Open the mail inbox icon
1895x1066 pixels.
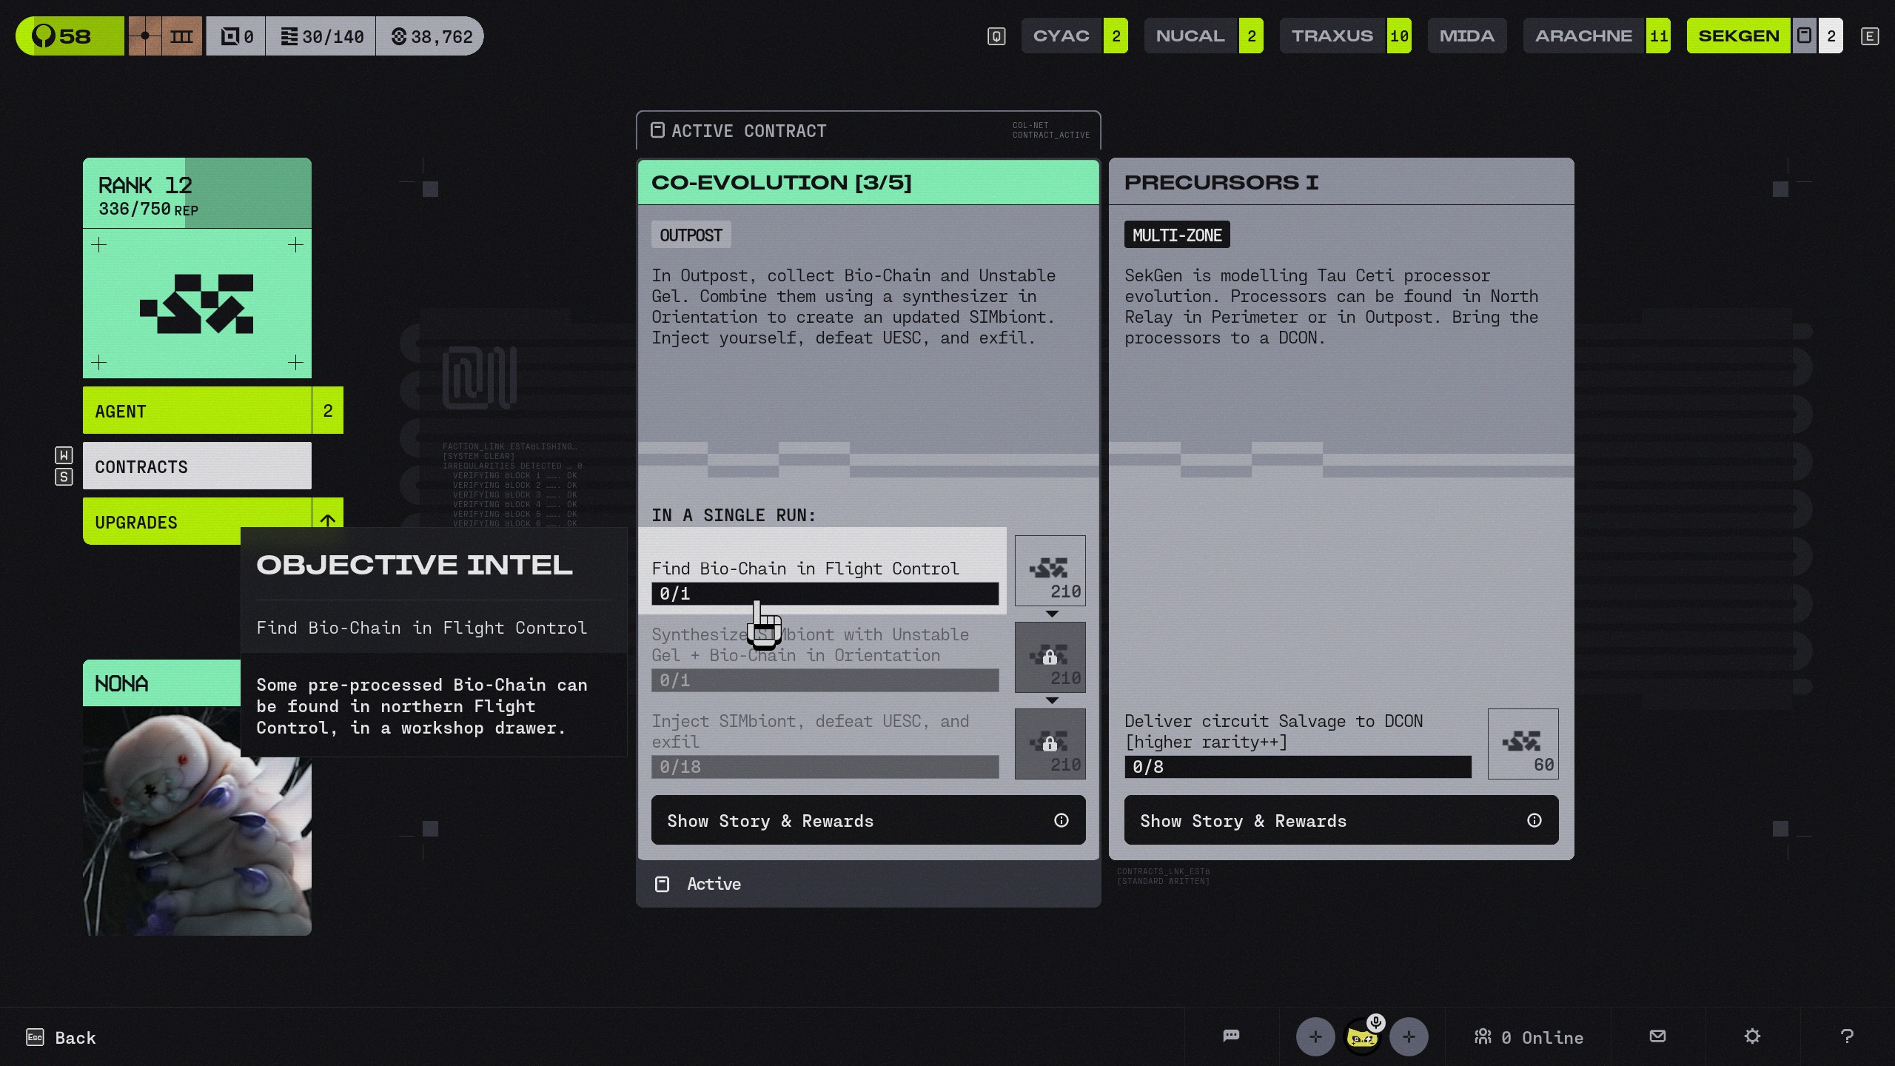(x=1657, y=1036)
